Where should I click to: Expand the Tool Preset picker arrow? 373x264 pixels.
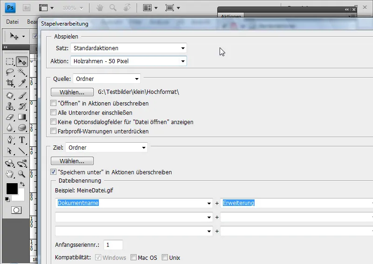point(24,37)
